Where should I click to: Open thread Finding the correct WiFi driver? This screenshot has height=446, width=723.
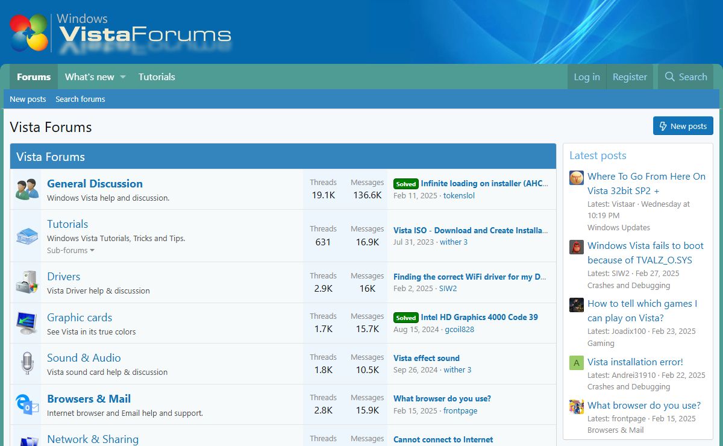(x=470, y=277)
